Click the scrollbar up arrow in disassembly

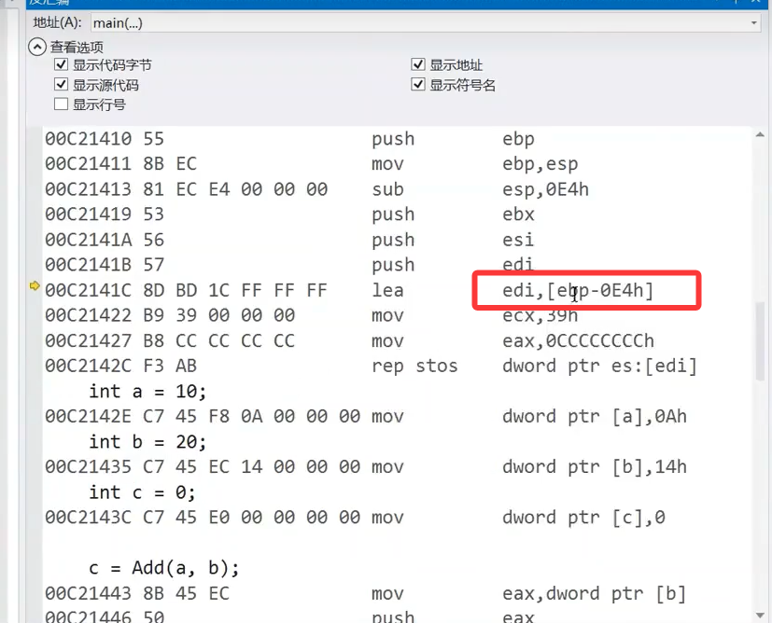760,134
